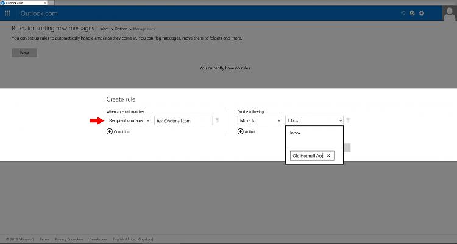Viewport: 457px width, 244px height.
Task: Open the Developers footer link
Action: 98,239
